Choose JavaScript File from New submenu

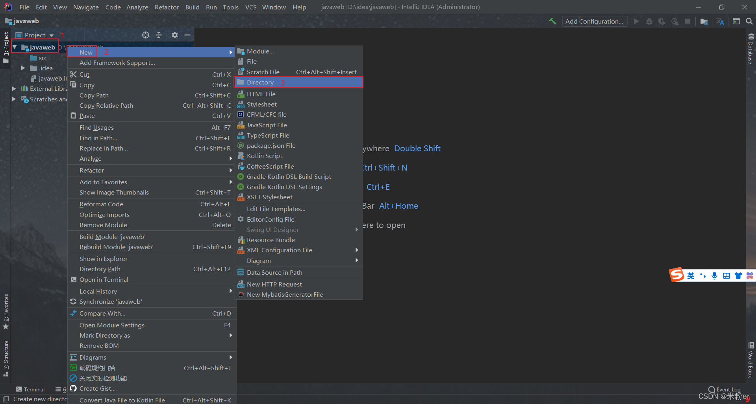299,125
